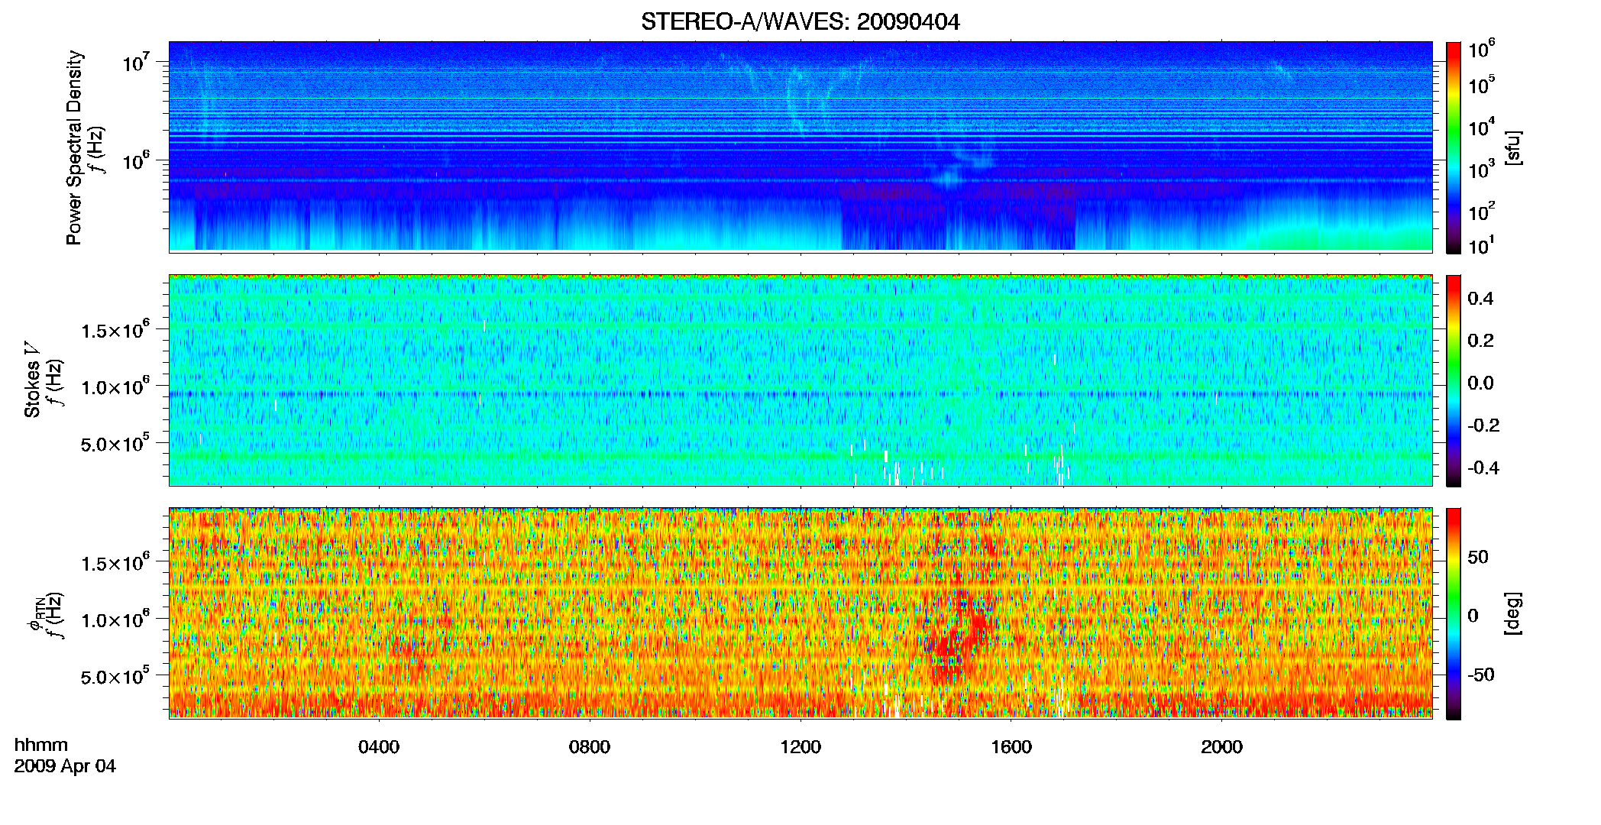The image size is (1601, 825).
Task: Click the 0.4 value on Stokes color bar
Action: [1480, 299]
